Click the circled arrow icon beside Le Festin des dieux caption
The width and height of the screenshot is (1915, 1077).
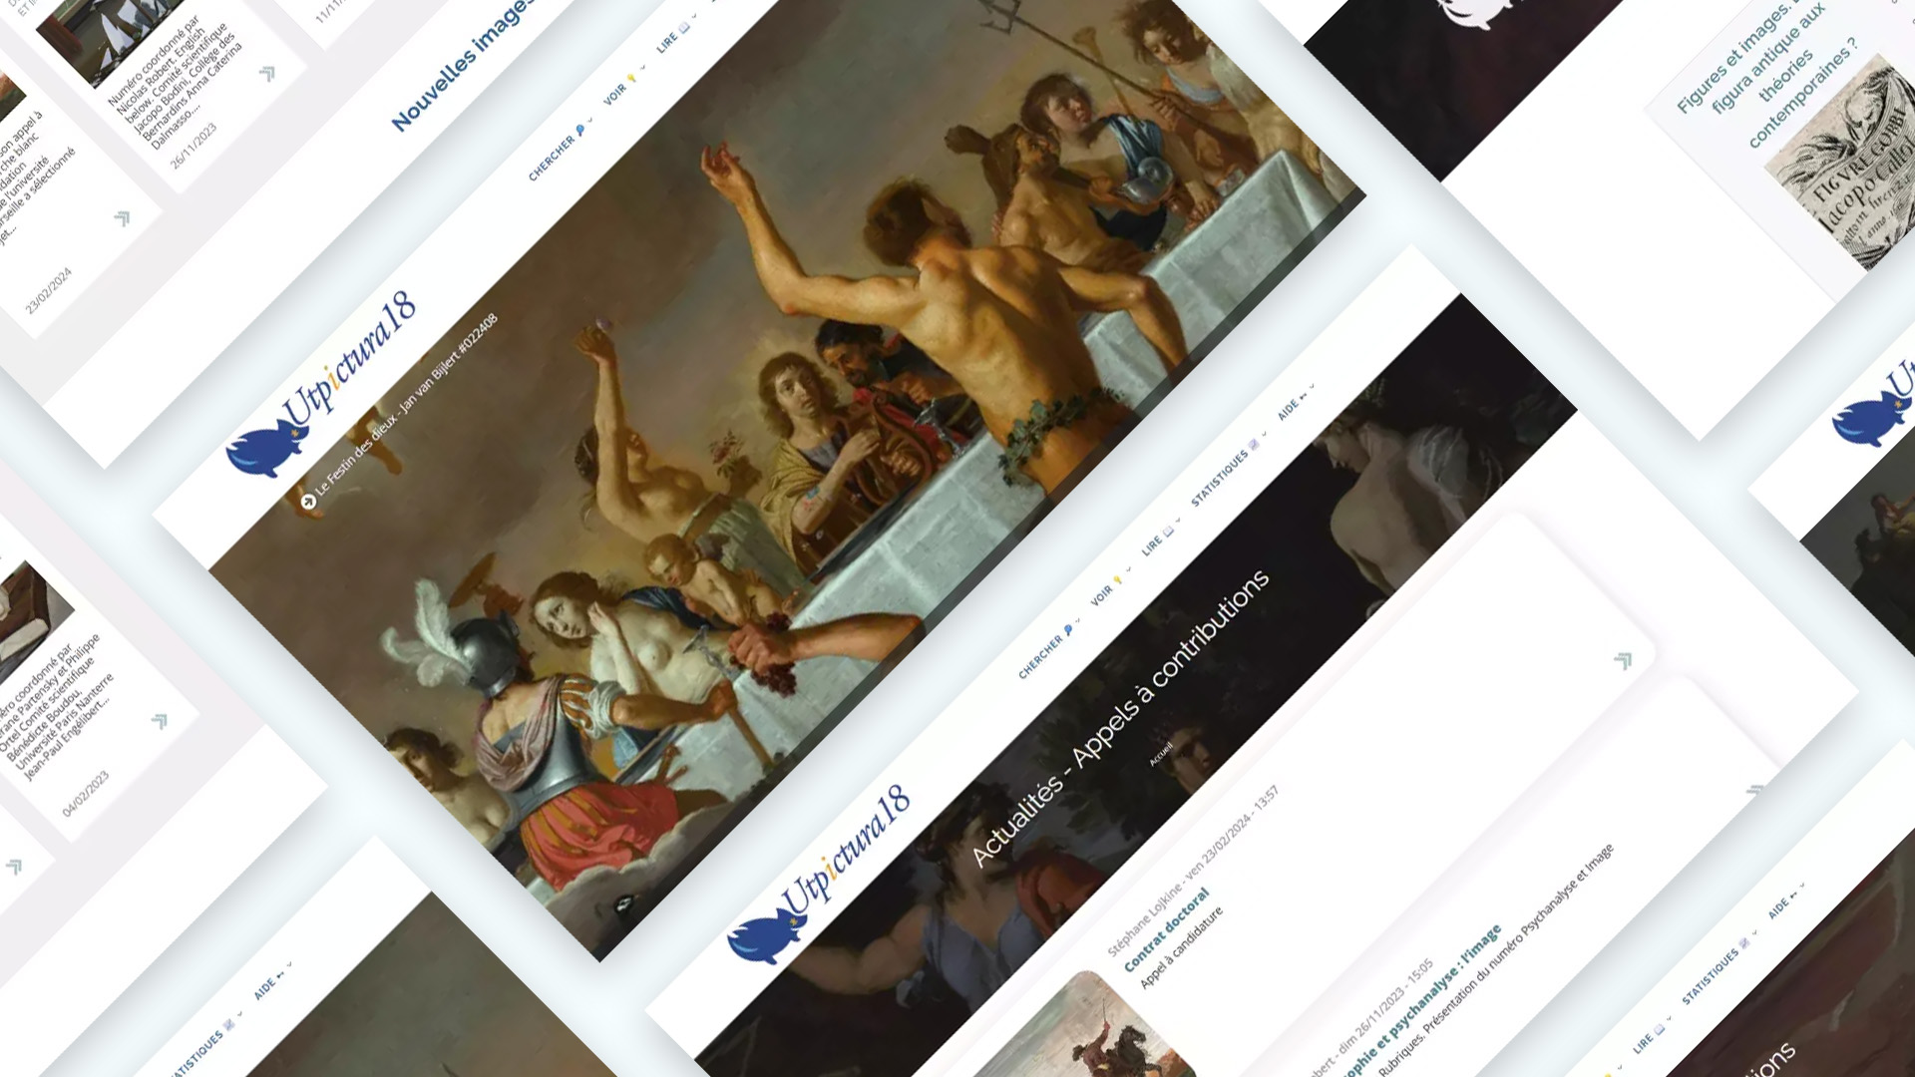click(308, 502)
